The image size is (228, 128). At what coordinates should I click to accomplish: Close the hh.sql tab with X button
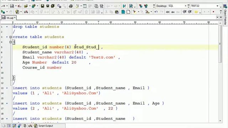(x=221, y=17)
